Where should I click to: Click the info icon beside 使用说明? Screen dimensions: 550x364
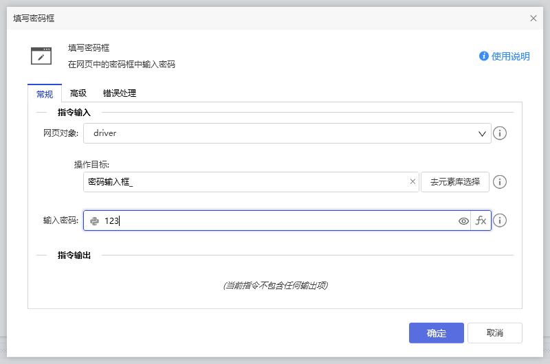click(484, 56)
